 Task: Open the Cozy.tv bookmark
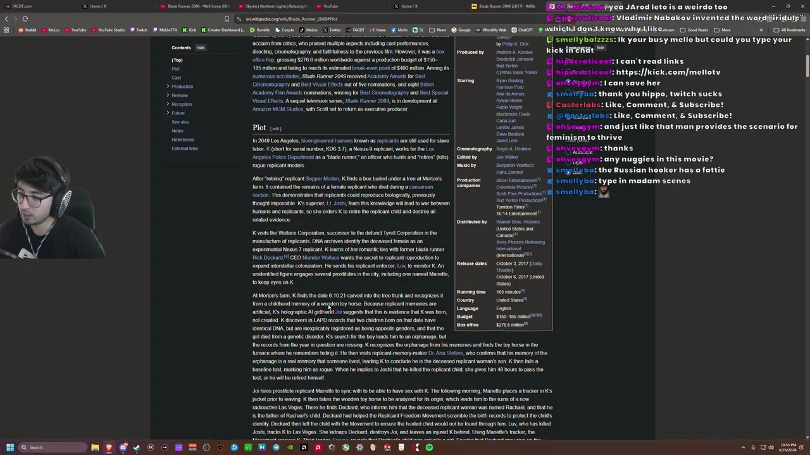point(285,30)
